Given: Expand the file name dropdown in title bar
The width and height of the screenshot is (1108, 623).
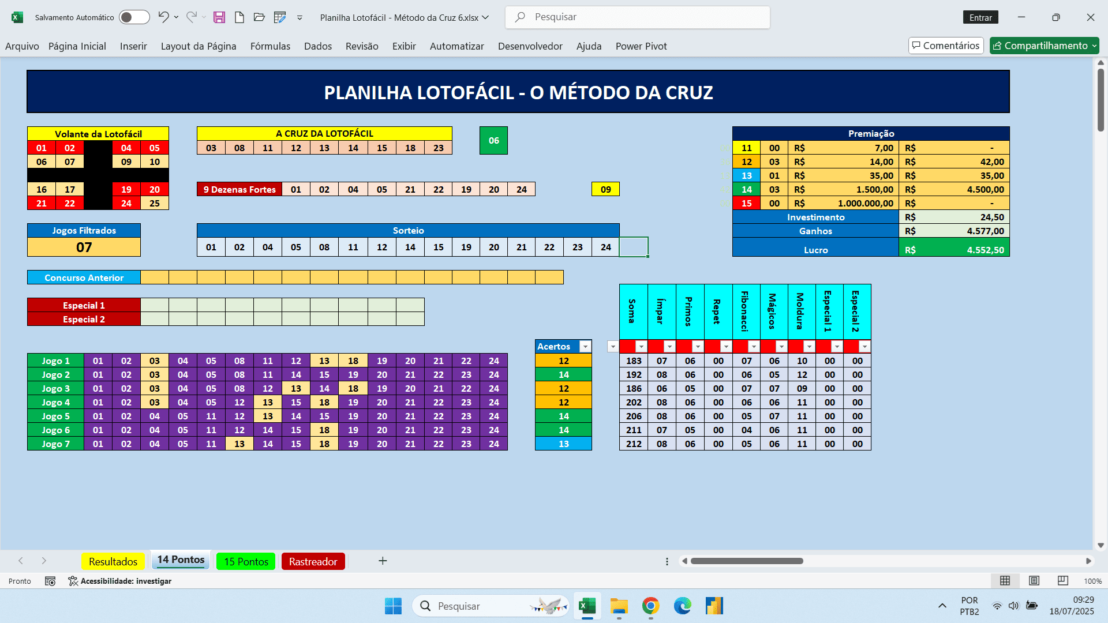Looking at the screenshot, I should 485,17.
